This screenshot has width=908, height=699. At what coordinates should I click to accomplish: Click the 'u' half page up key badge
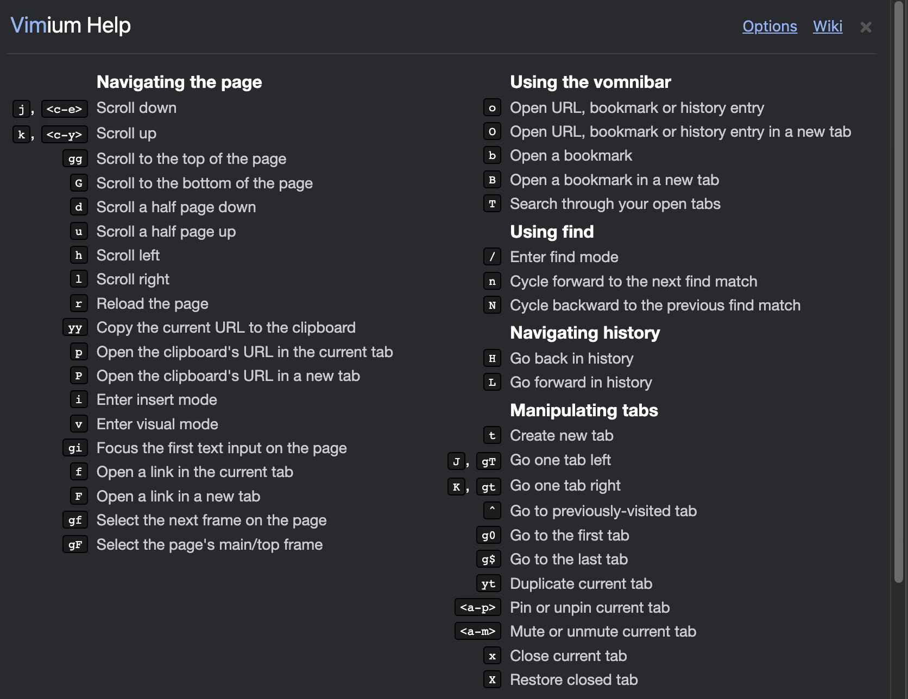(x=79, y=231)
